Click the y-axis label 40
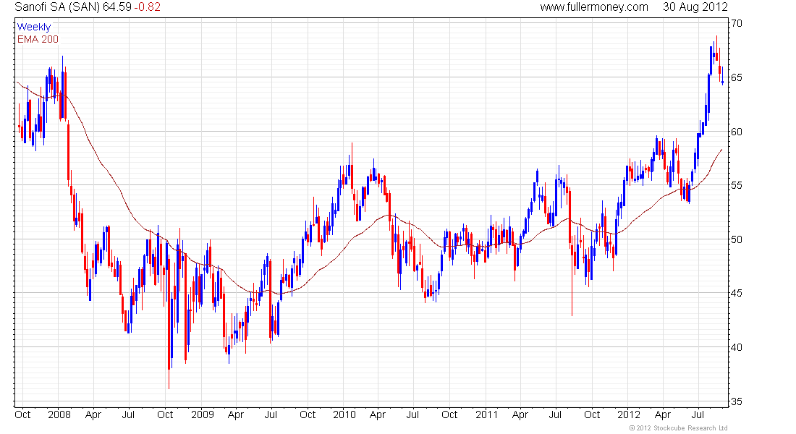The height and width of the screenshot is (434, 796). tap(736, 348)
